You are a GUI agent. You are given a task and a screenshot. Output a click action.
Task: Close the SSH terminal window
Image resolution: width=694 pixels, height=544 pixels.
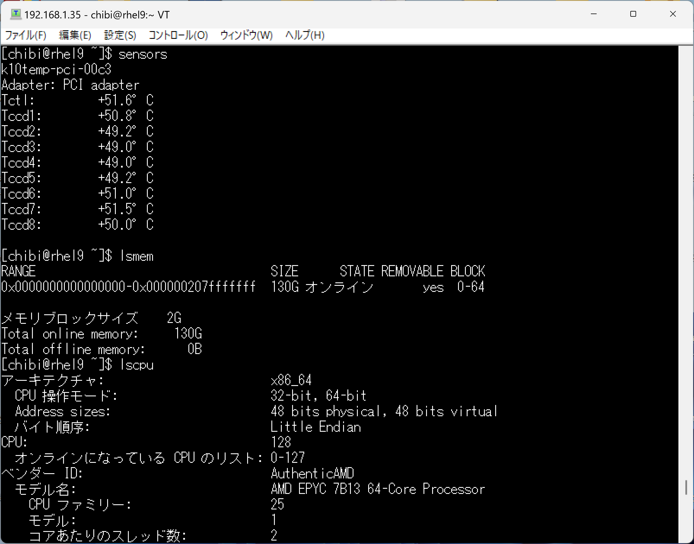[x=673, y=14]
